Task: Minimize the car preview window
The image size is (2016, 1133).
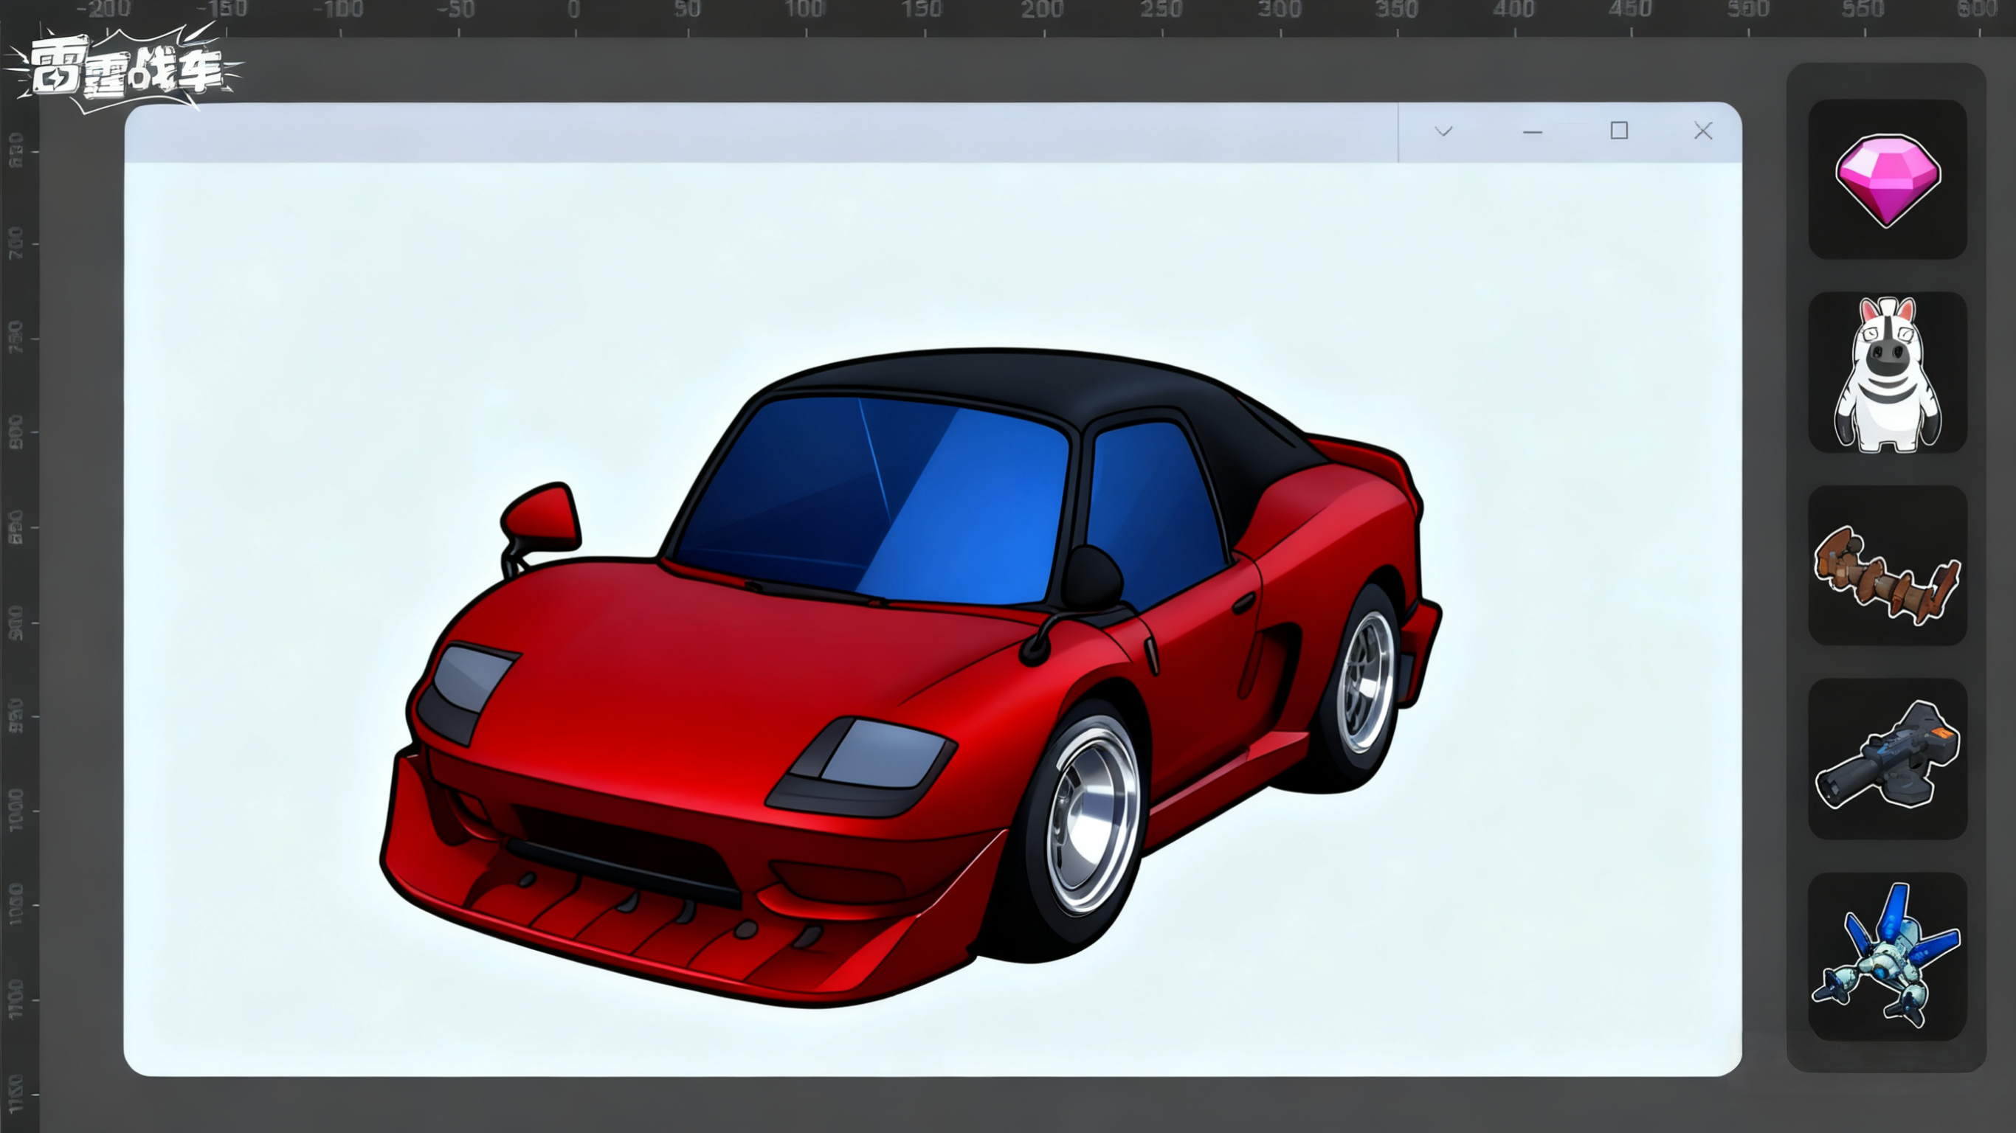Action: tap(1532, 131)
